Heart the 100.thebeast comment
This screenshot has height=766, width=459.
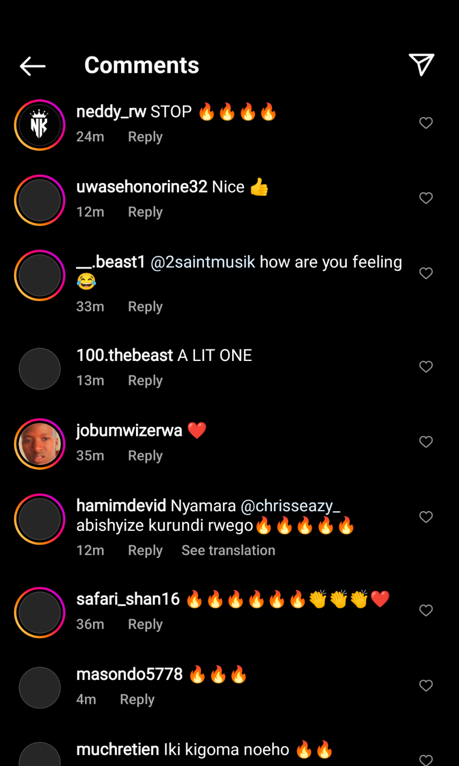(x=426, y=367)
